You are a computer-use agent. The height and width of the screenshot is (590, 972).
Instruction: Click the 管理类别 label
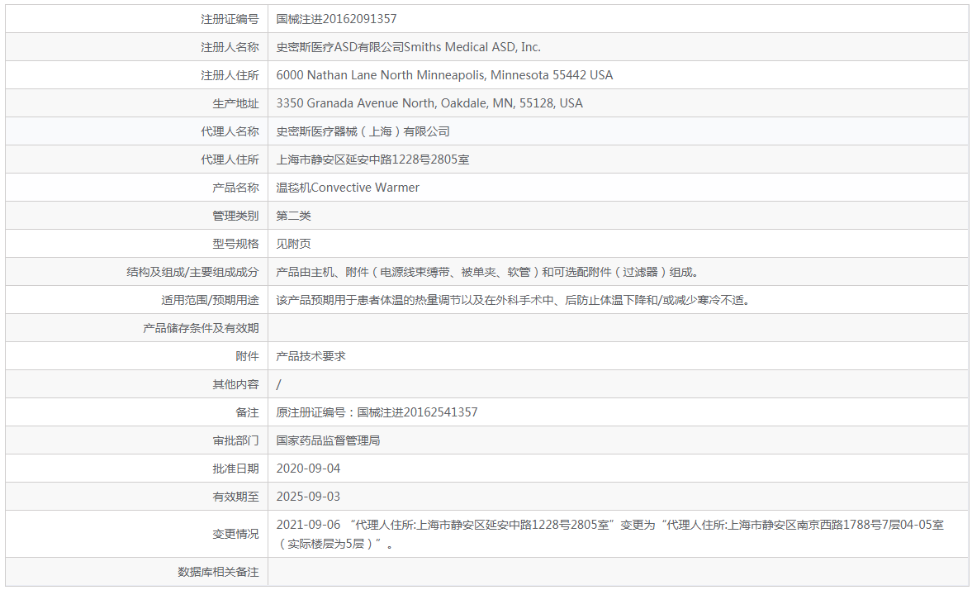[235, 216]
